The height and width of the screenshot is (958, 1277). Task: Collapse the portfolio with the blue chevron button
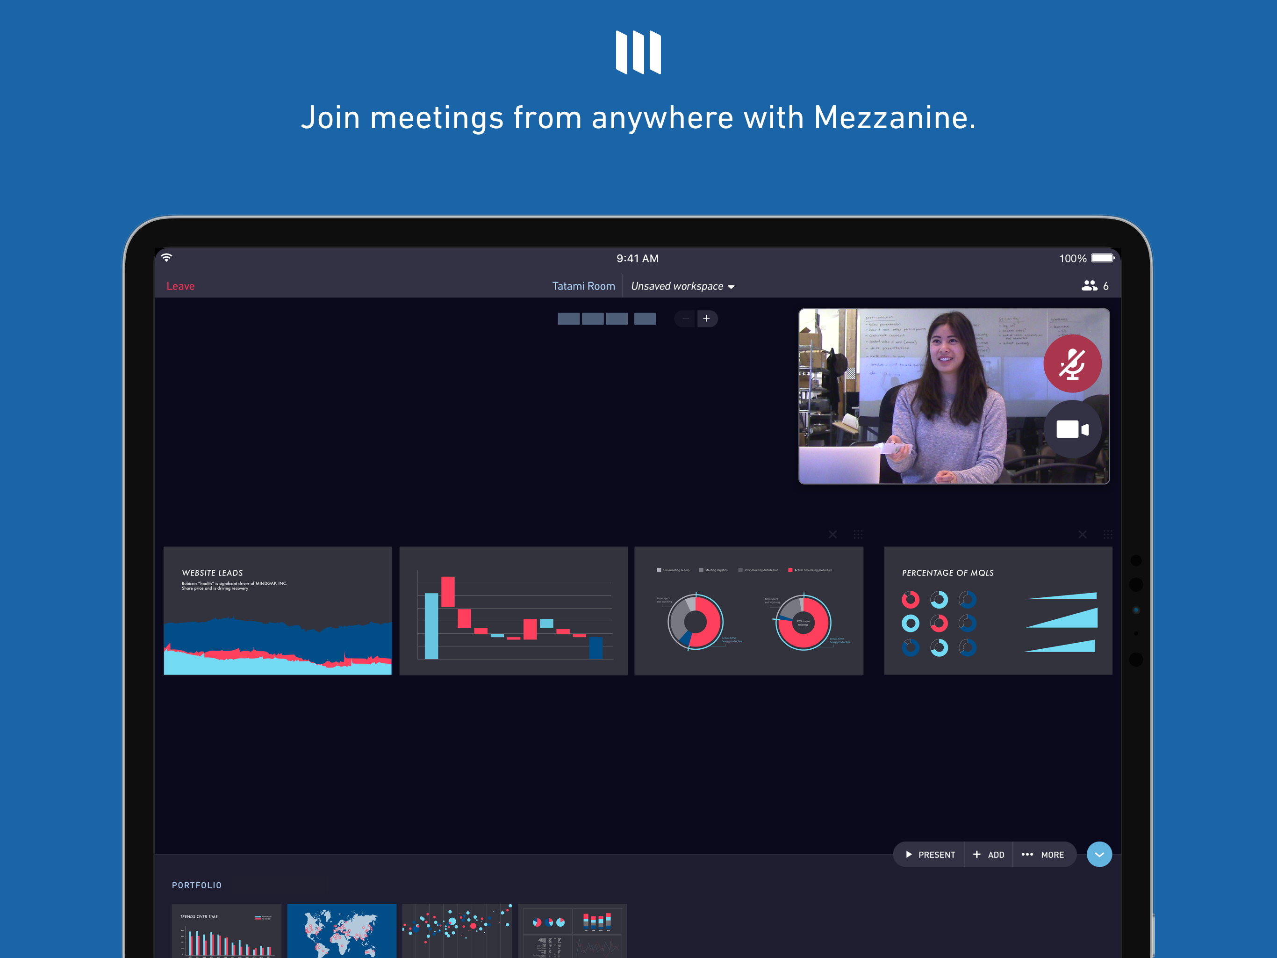pyautogui.click(x=1099, y=855)
